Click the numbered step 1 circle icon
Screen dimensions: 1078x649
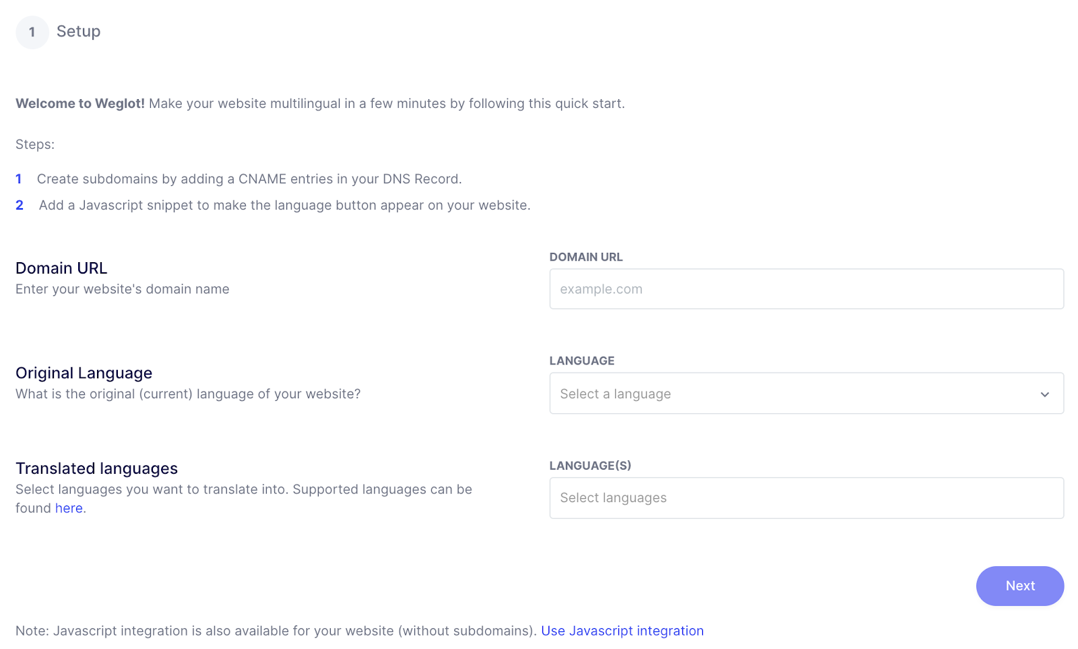(x=32, y=32)
